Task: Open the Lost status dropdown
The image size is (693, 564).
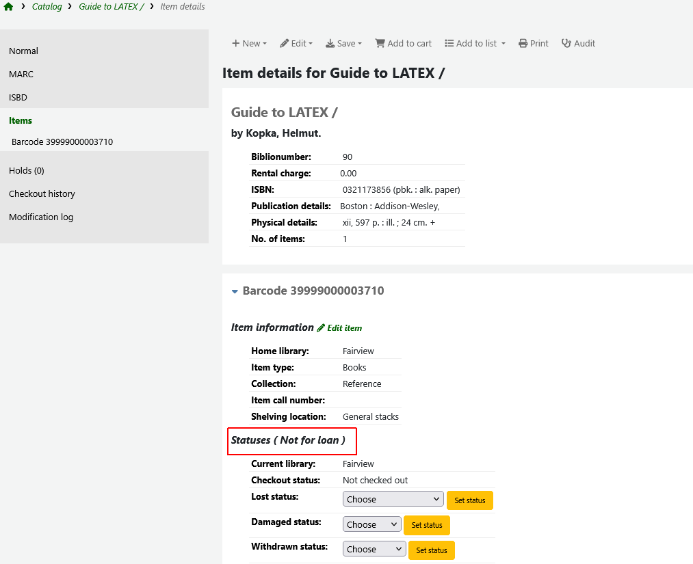Action: [393, 499]
